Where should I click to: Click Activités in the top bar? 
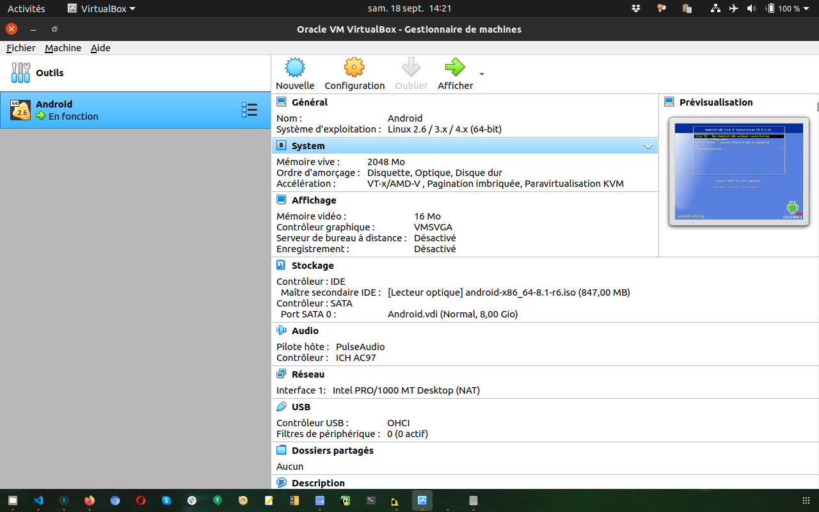click(26, 9)
